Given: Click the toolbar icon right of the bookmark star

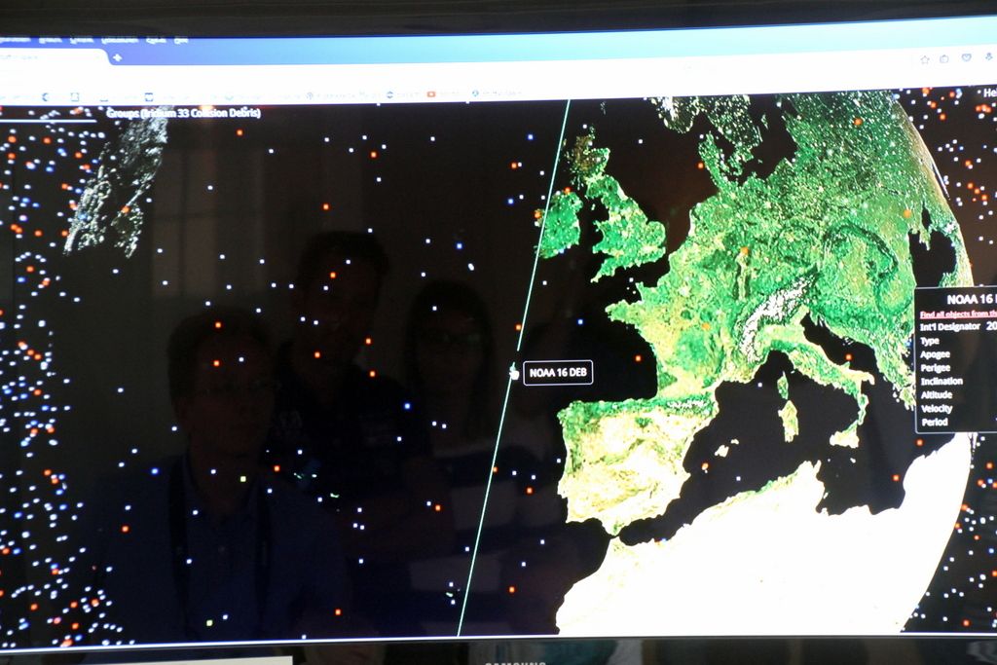Looking at the screenshot, I should [x=944, y=59].
